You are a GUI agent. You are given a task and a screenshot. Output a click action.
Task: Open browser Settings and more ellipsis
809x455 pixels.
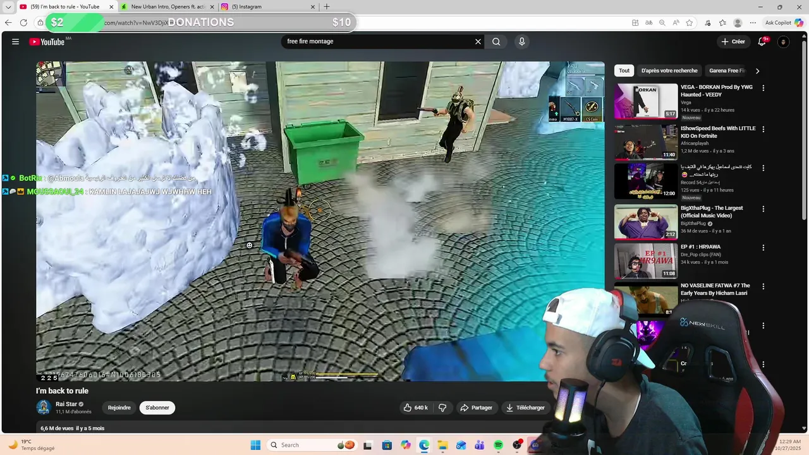(753, 23)
